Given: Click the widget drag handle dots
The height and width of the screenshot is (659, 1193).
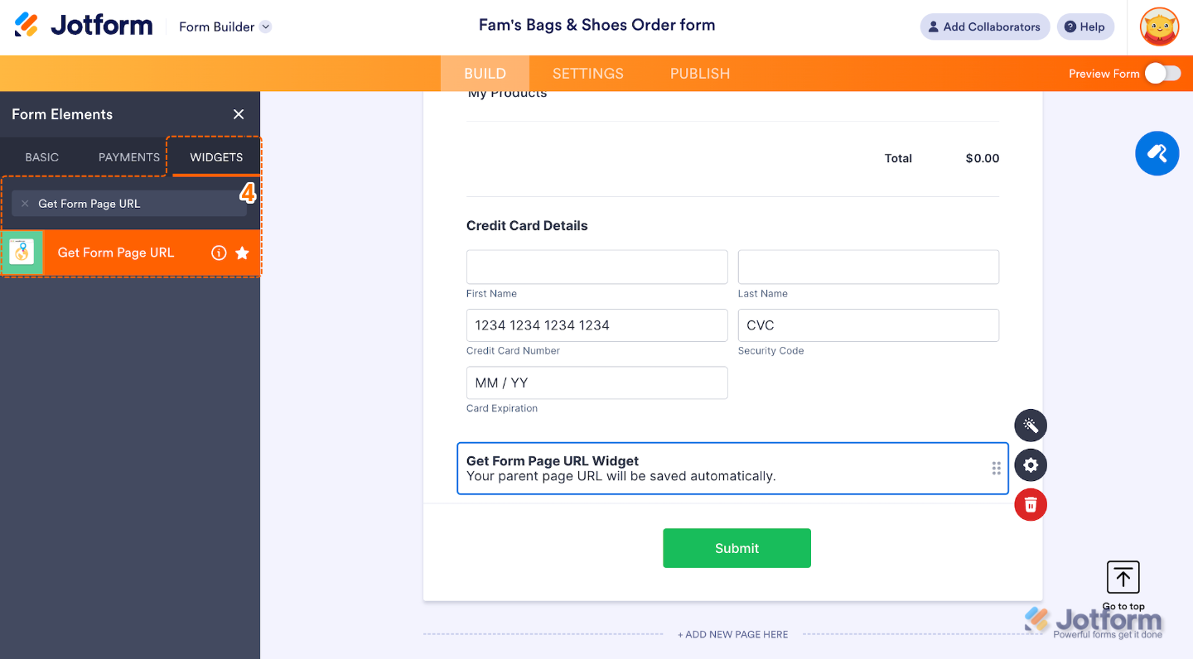Looking at the screenshot, I should point(996,468).
